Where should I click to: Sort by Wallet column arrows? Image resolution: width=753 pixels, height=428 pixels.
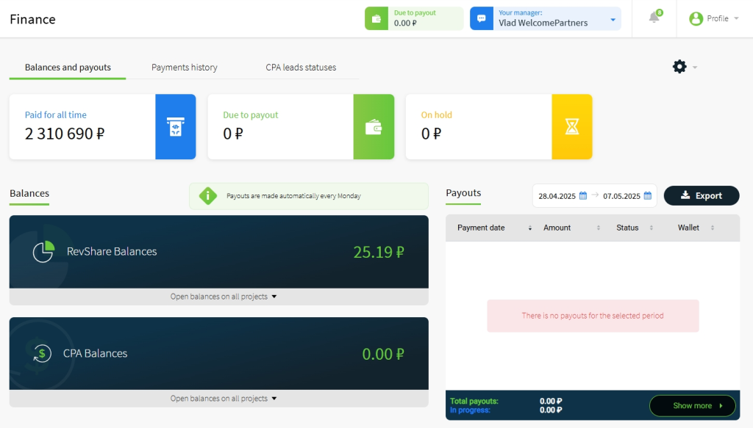pyautogui.click(x=712, y=228)
